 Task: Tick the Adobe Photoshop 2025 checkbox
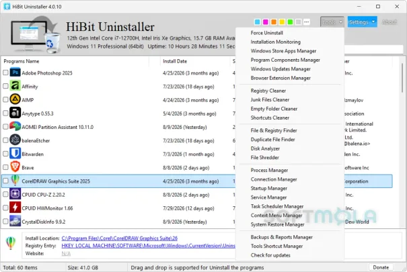pyautogui.click(x=5, y=73)
